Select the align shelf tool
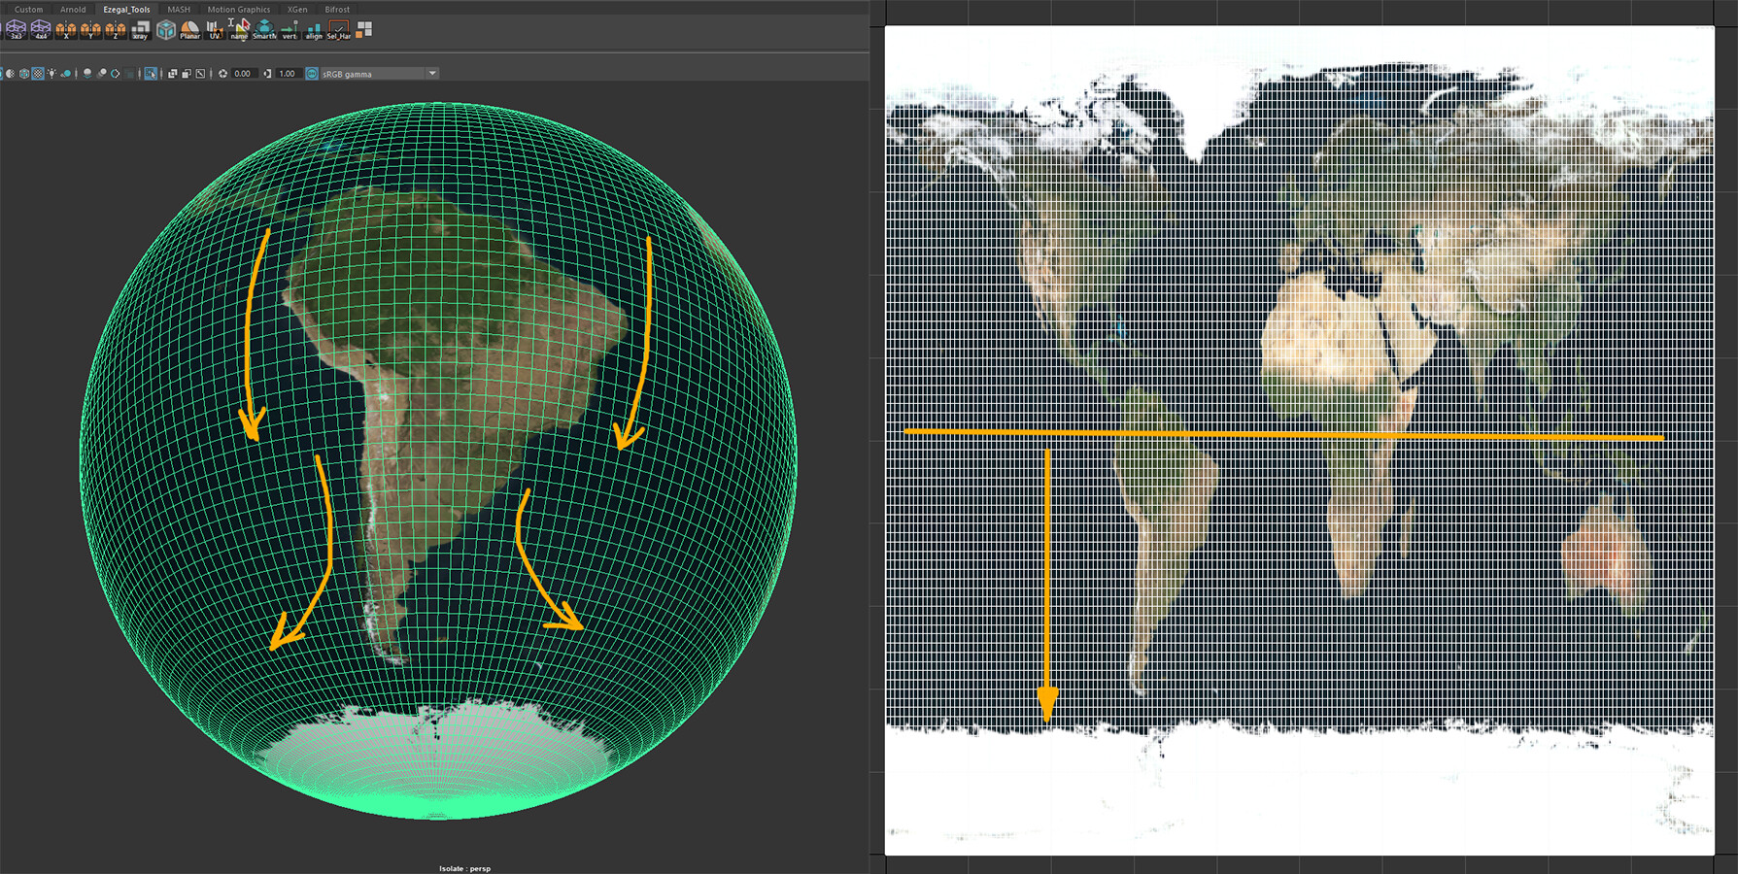This screenshot has width=1738, height=874. [x=314, y=33]
